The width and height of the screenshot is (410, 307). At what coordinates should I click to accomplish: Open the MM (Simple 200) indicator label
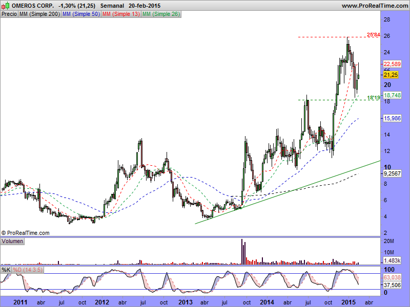(x=39, y=14)
